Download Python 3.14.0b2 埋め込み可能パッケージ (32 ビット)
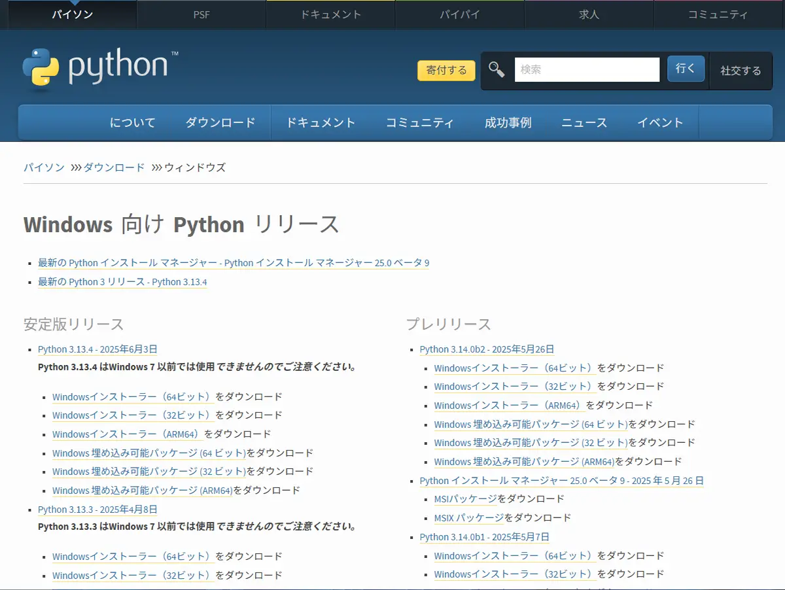Screen dimensions: 785x590 [531, 443]
